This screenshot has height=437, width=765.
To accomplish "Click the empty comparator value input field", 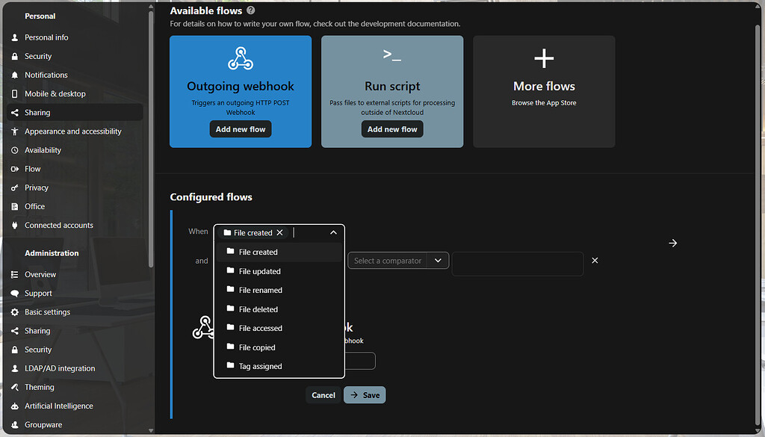I will pyautogui.click(x=517, y=264).
